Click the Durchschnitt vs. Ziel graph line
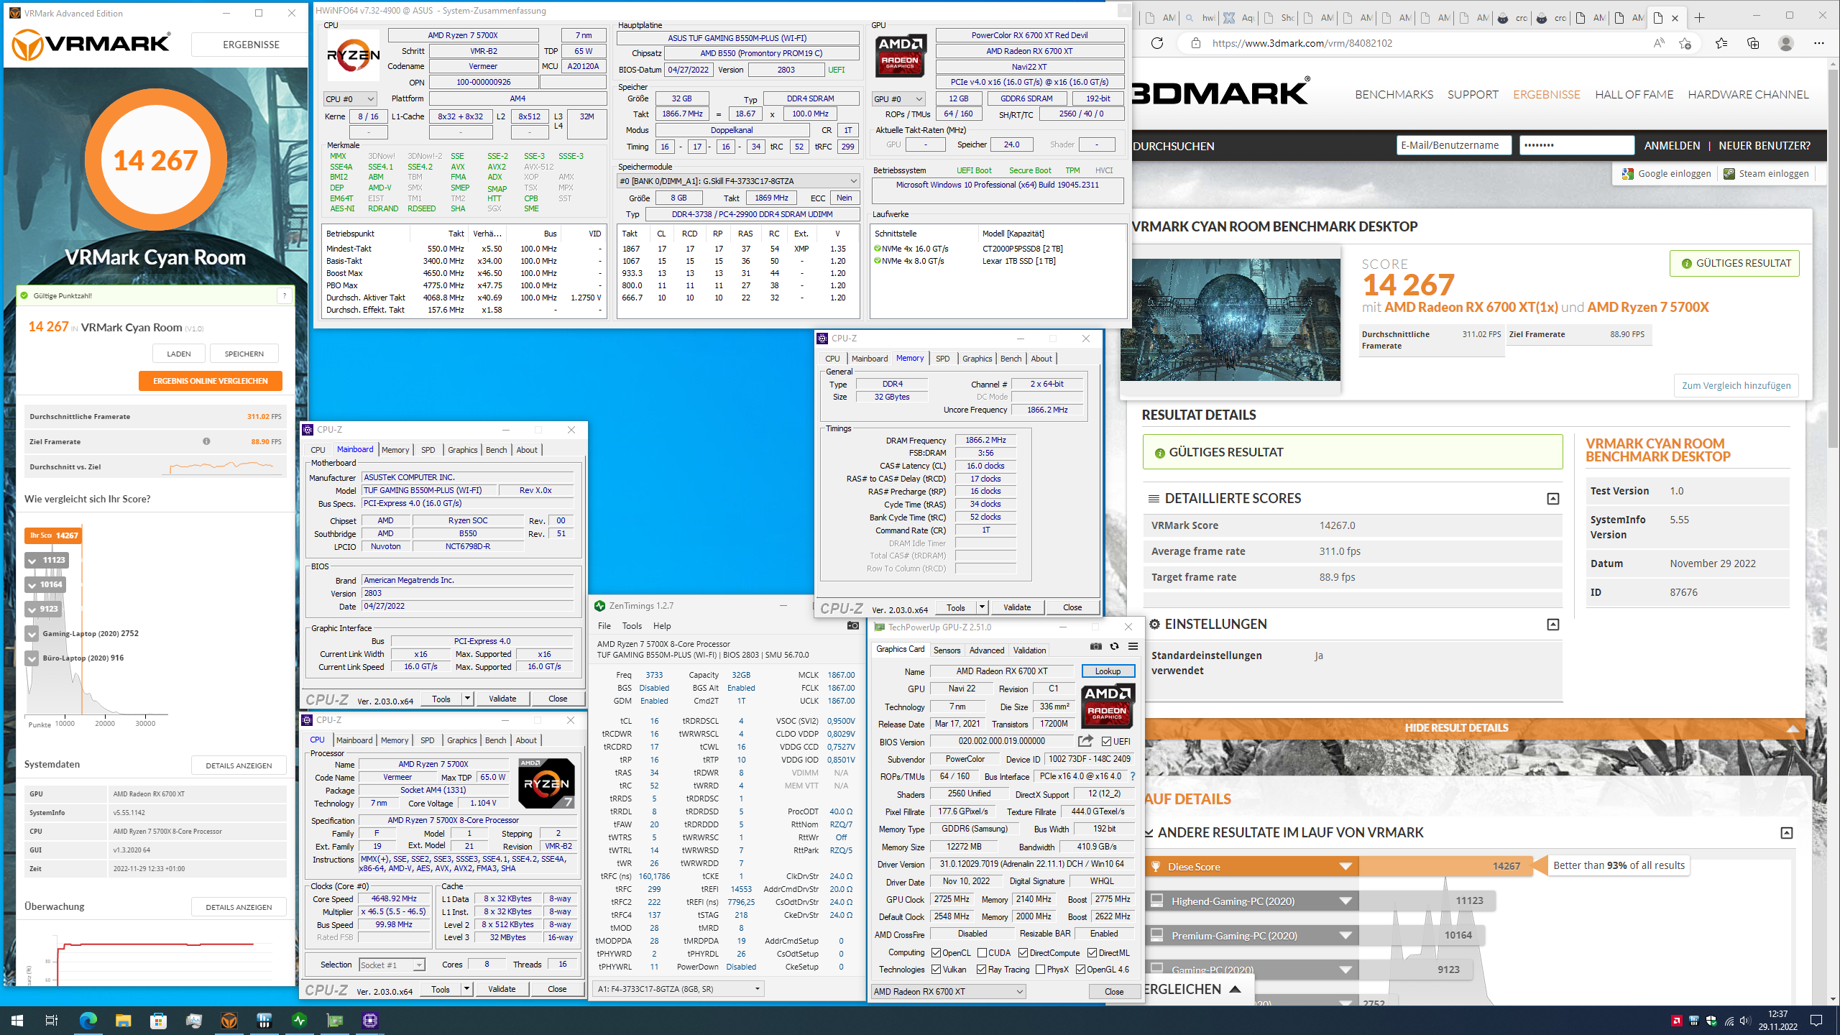The image size is (1840, 1035). (223, 466)
